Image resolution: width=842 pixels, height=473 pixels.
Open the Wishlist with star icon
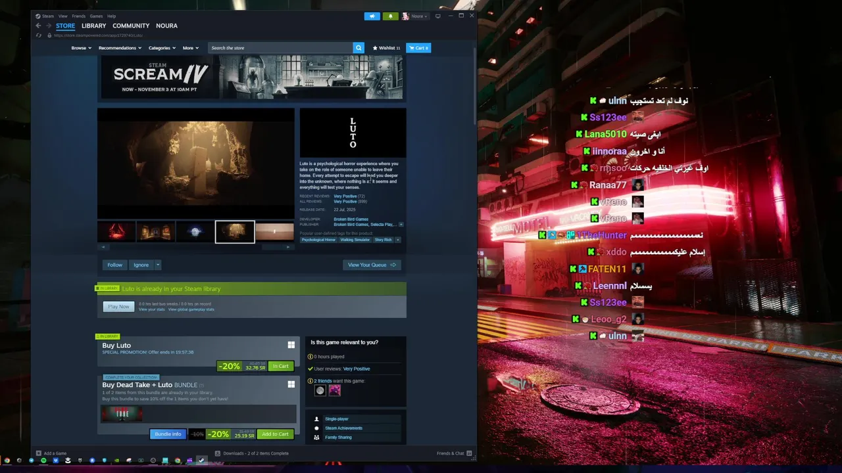point(386,48)
